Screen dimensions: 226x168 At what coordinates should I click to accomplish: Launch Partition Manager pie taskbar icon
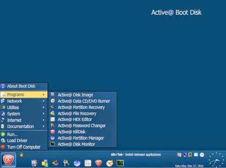(77, 163)
